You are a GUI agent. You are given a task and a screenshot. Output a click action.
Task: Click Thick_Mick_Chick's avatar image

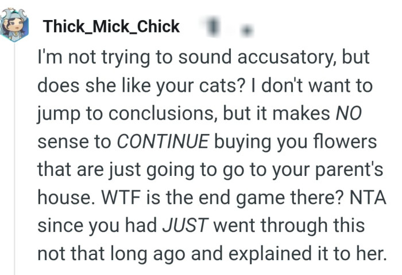tap(14, 26)
